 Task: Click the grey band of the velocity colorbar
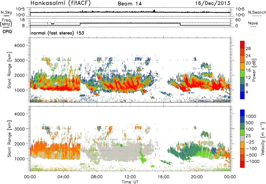pyautogui.click(x=242, y=139)
